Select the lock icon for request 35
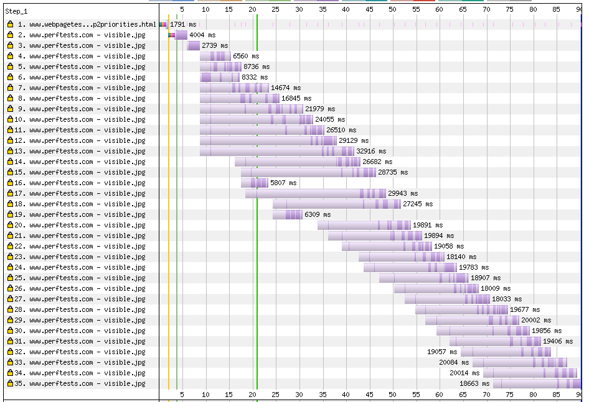Viewport: 589px width, 402px height. pyautogui.click(x=10, y=383)
